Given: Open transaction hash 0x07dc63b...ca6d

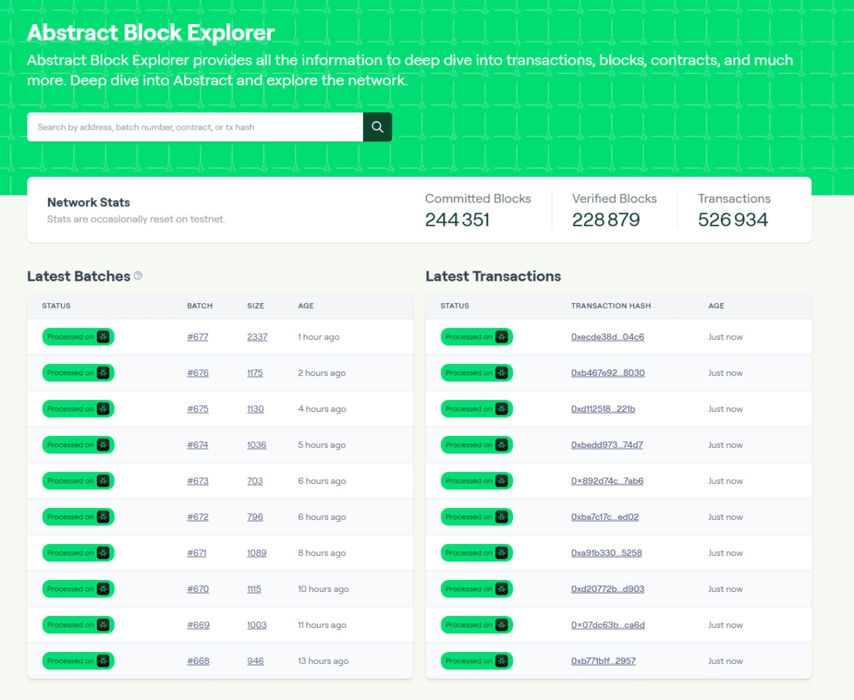Looking at the screenshot, I should click(x=608, y=625).
